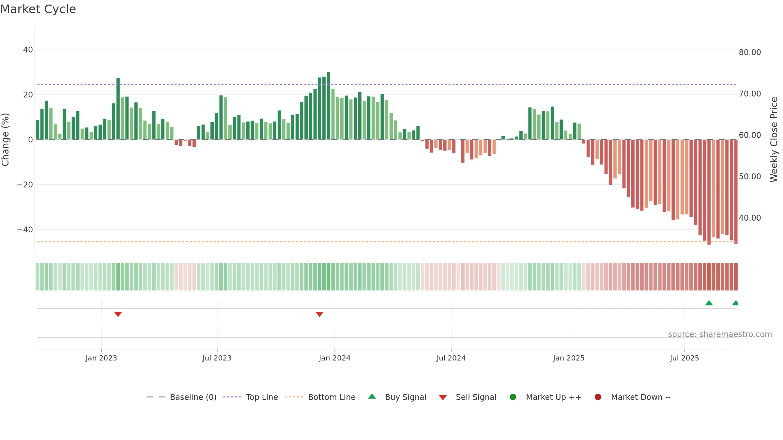Toggle the Market Down -- legend entry
The height and width of the screenshot is (440, 783).
pyautogui.click(x=632, y=397)
